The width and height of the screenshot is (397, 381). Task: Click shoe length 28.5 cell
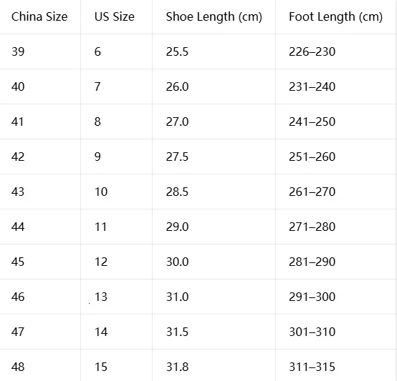click(x=177, y=192)
